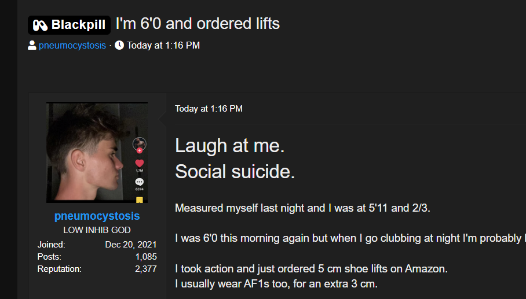Click the red heart icon in avatar

(139, 164)
